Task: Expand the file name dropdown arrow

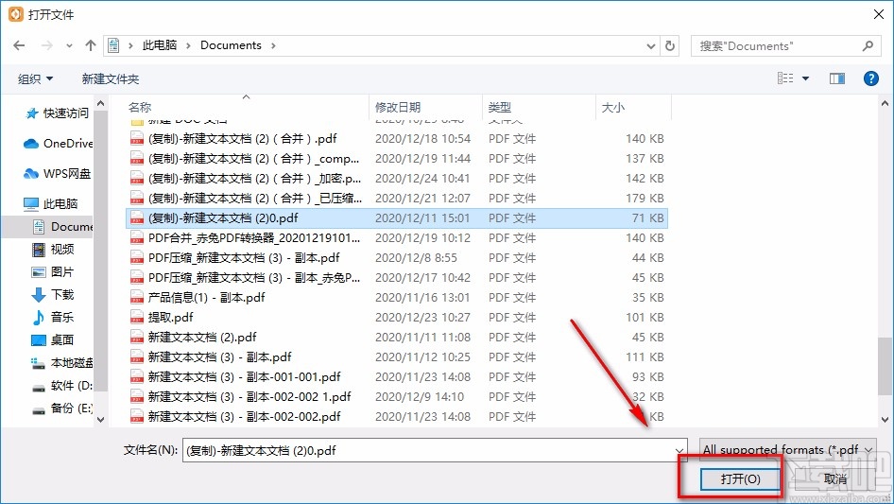Action: (x=679, y=450)
